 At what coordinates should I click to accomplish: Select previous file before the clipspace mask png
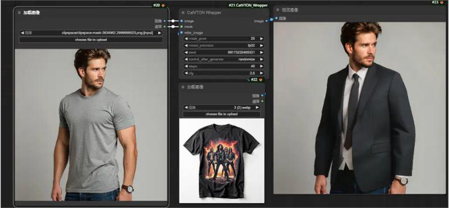coord(22,33)
